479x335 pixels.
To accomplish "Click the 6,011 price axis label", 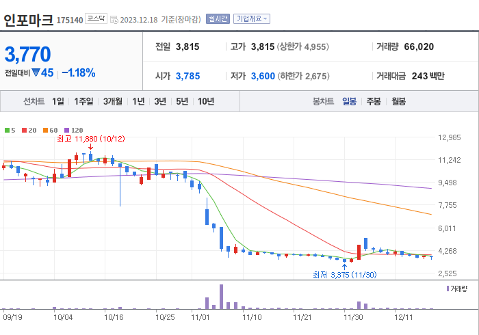I will (447, 228).
